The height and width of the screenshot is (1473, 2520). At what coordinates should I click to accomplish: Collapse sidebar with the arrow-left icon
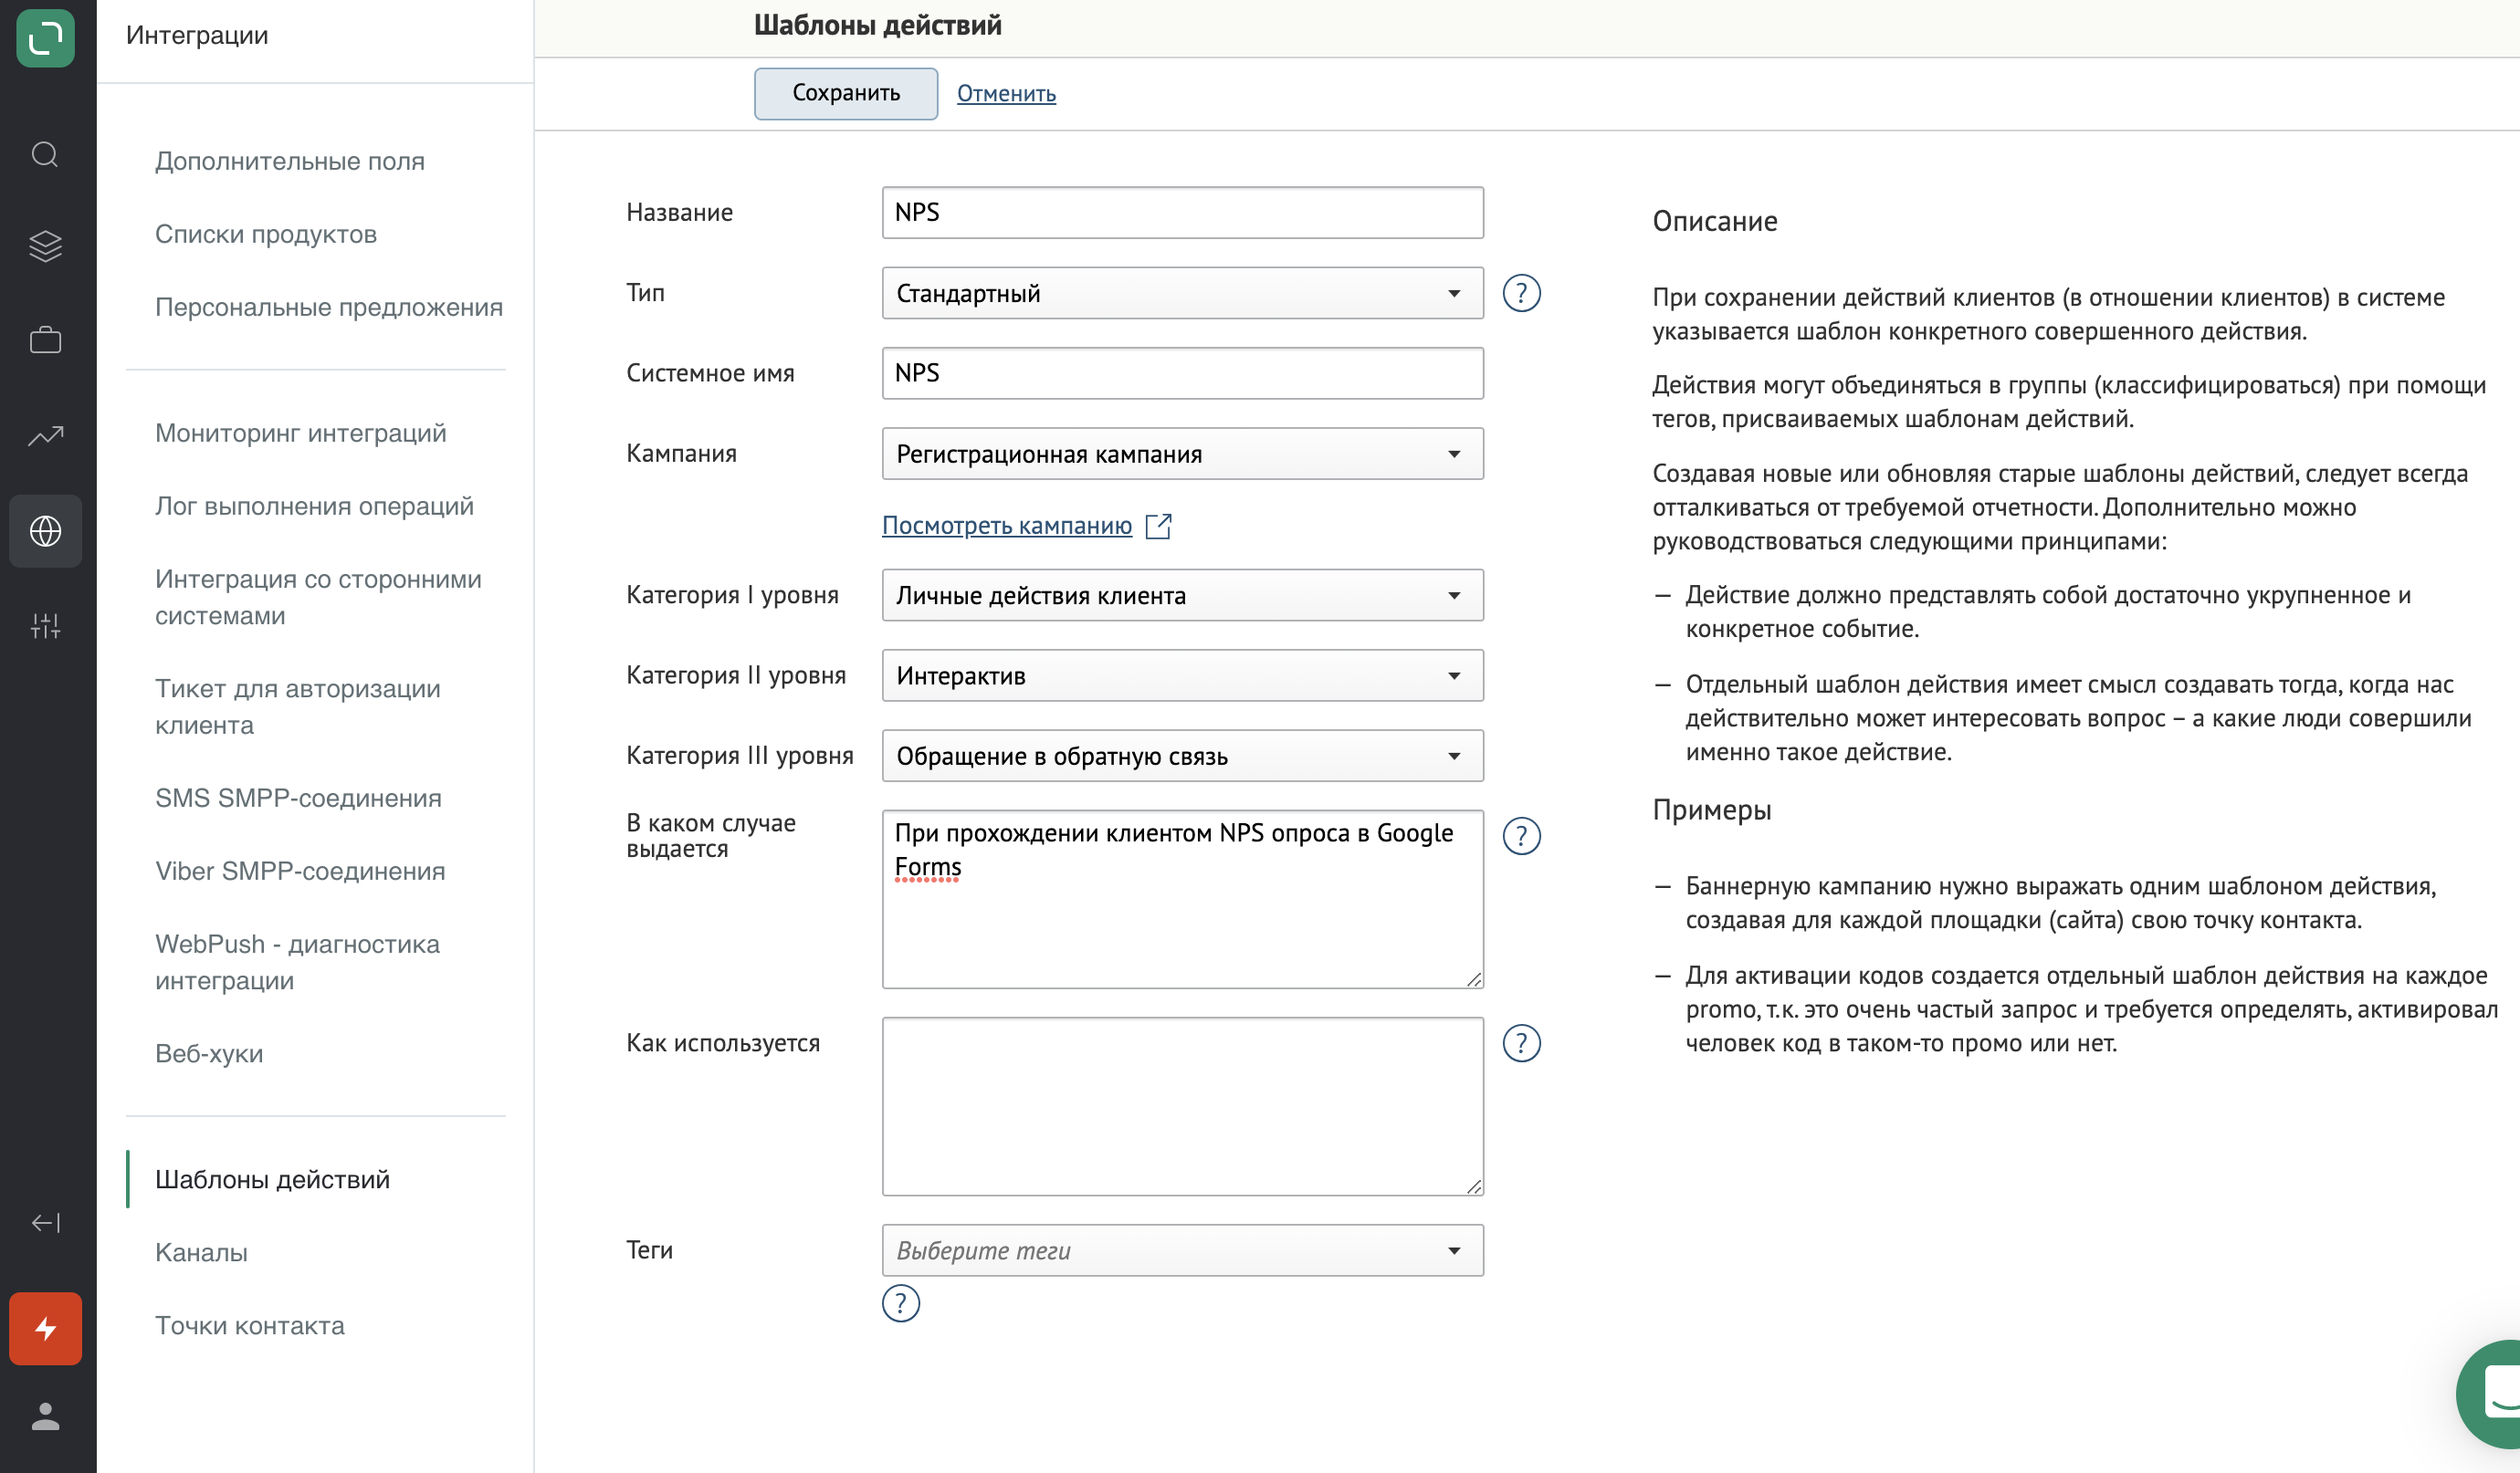point(45,1223)
